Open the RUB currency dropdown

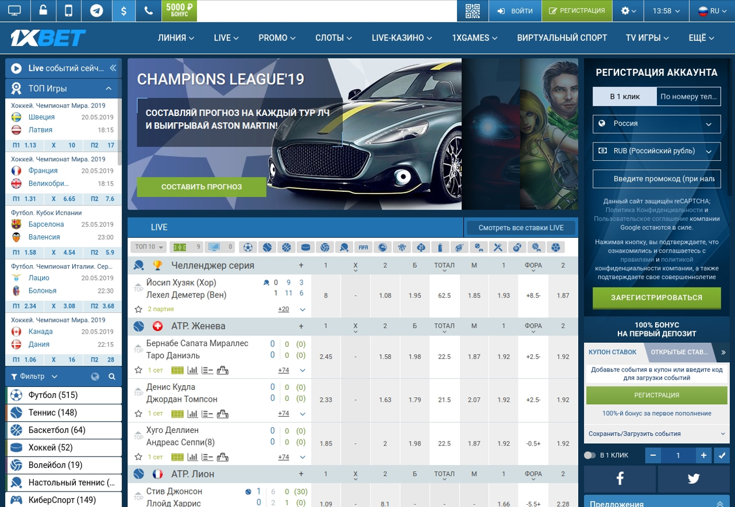[657, 151]
